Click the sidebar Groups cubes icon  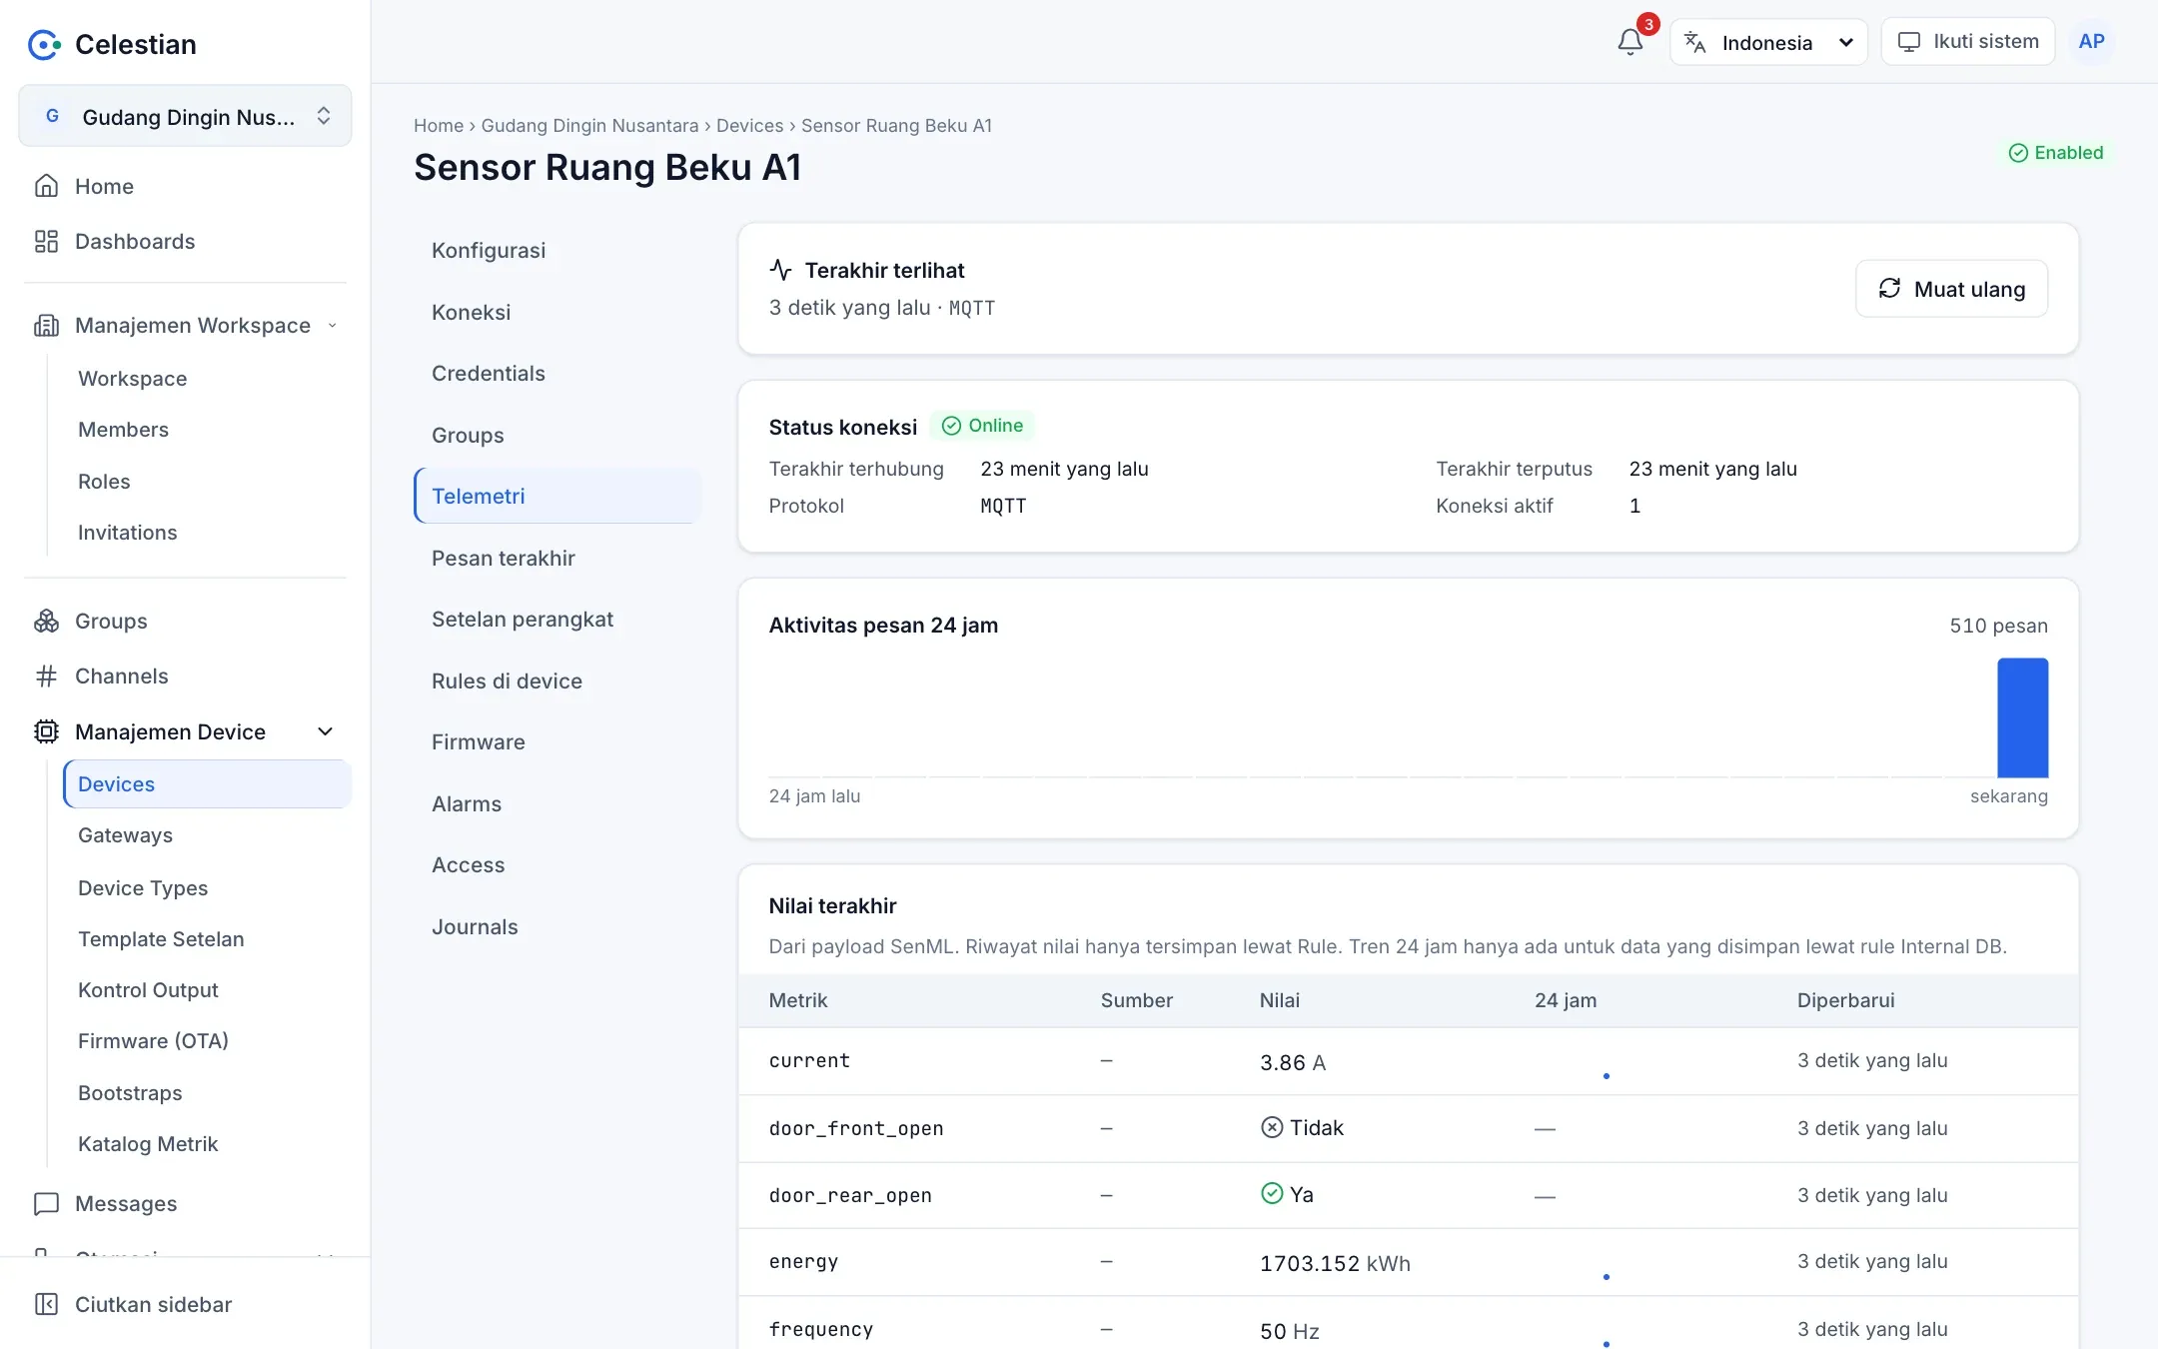46,621
